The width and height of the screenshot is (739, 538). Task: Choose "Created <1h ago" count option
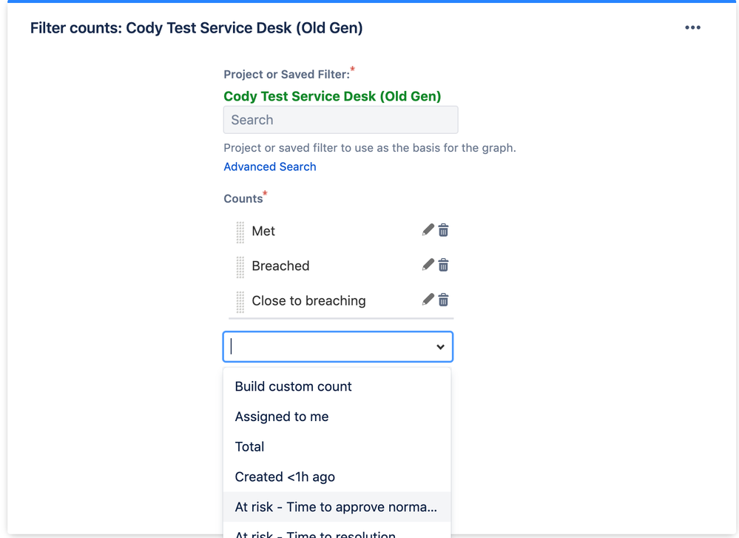pos(283,477)
